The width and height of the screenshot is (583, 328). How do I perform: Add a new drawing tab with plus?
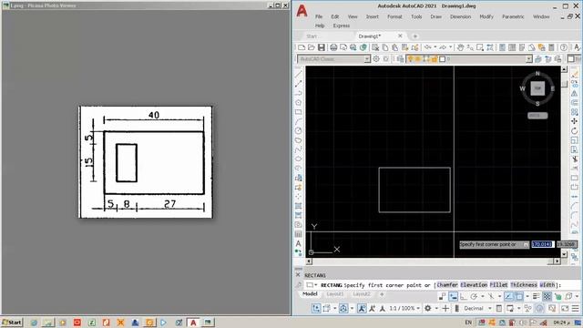click(415, 36)
